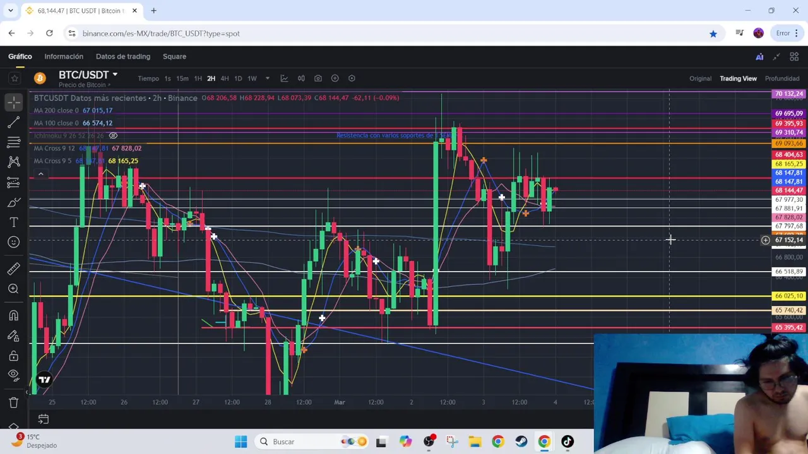Image resolution: width=808 pixels, height=454 pixels.
Task: Toggle magnet mode for drawings
Action: pos(14,315)
